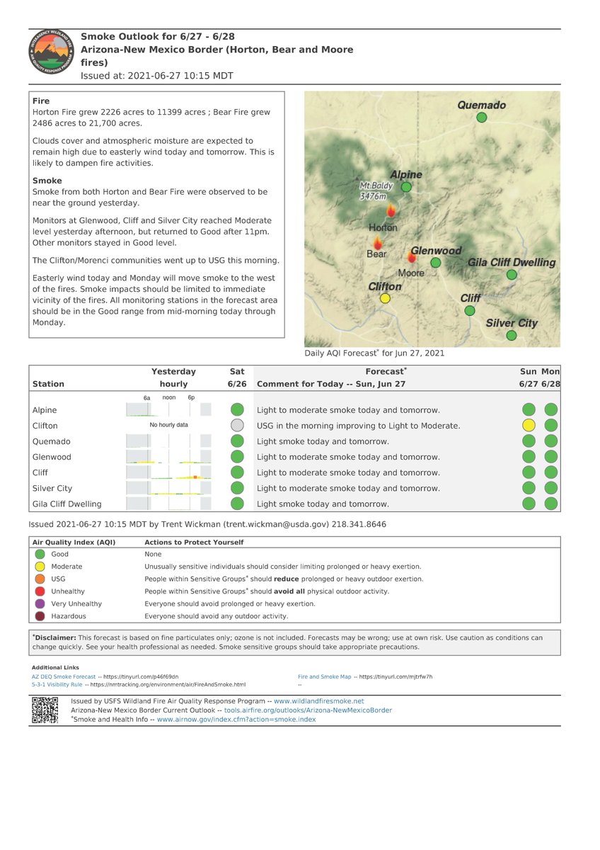Open the tools.airfire.org Arizona-NewMexicoBorder outlook link
The image size is (600, 850).
coord(308,710)
